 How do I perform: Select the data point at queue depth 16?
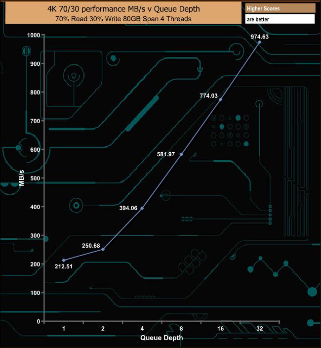(x=220, y=99)
